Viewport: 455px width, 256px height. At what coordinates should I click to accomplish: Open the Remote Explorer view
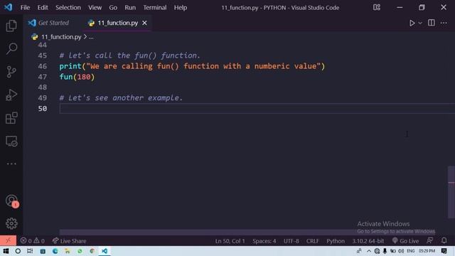tap(11, 142)
